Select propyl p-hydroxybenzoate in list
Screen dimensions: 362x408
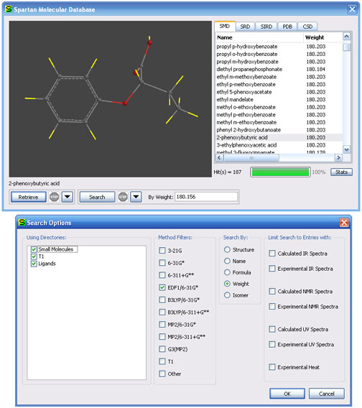coord(279,46)
